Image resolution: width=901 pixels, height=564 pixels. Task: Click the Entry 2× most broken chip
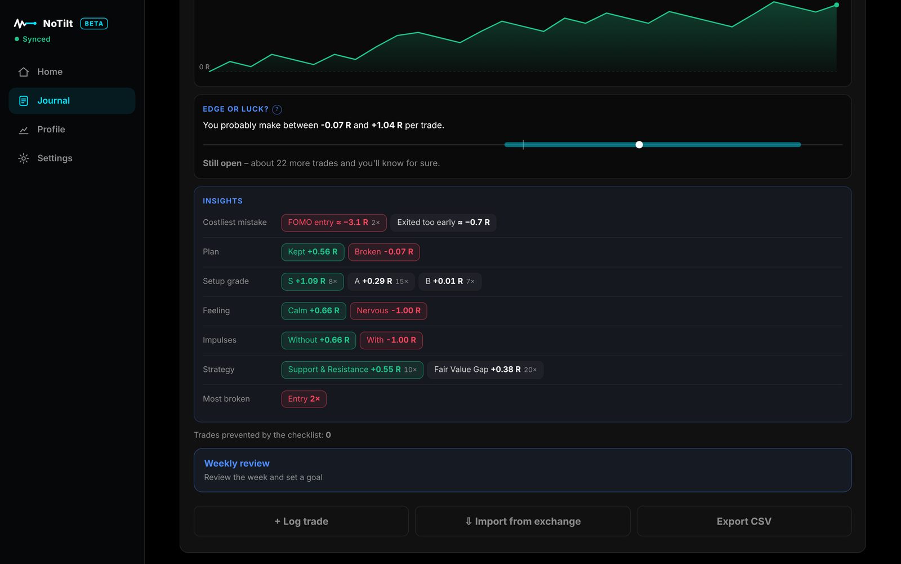click(x=304, y=399)
